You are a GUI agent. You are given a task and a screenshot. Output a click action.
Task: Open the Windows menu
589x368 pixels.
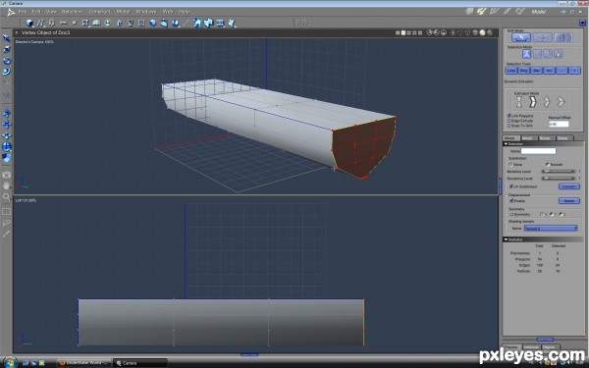(x=145, y=12)
